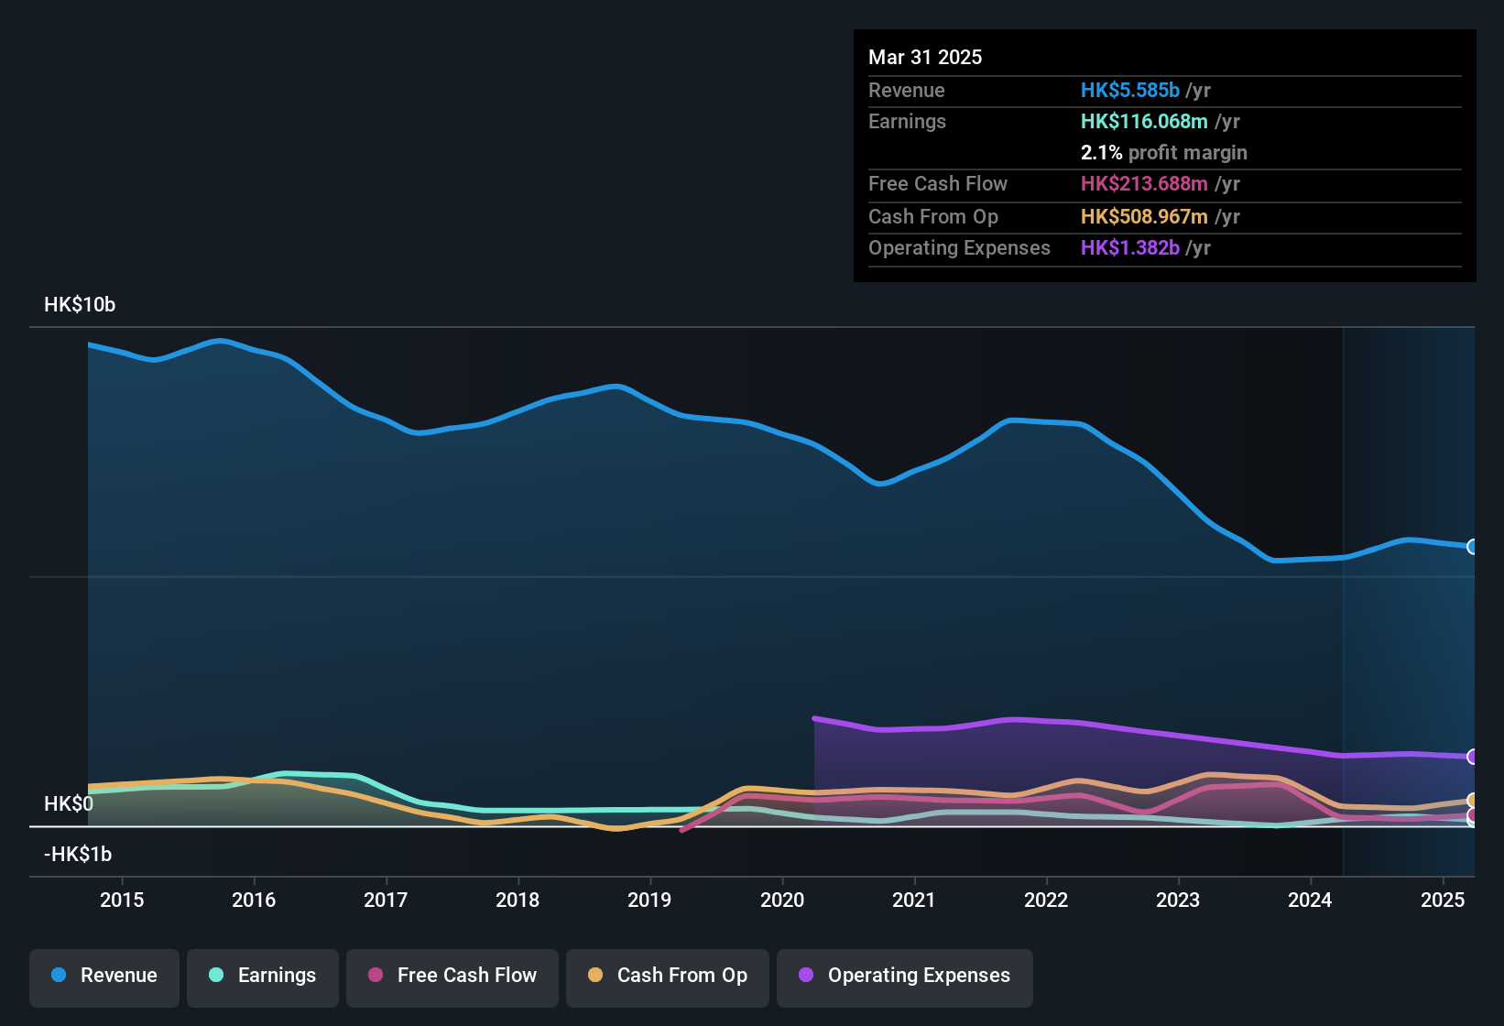This screenshot has height=1026, width=1504.
Task: Click the Revenue endpoint marker on chart's right edge
Action: pyautogui.click(x=1473, y=547)
